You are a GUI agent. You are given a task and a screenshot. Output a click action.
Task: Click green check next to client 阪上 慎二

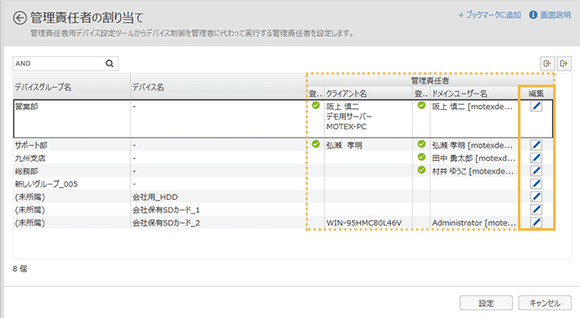[x=316, y=106]
